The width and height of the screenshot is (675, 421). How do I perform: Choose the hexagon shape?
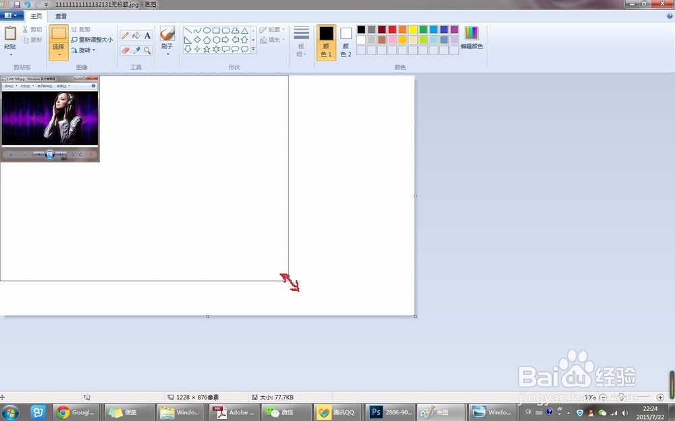click(x=217, y=40)
